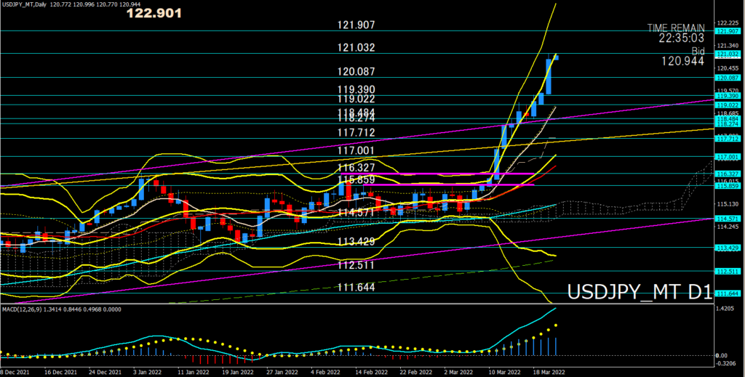745x377 pixels.
Task: Click the 114.245 price axis tick
Action: [x=727, y=227]
